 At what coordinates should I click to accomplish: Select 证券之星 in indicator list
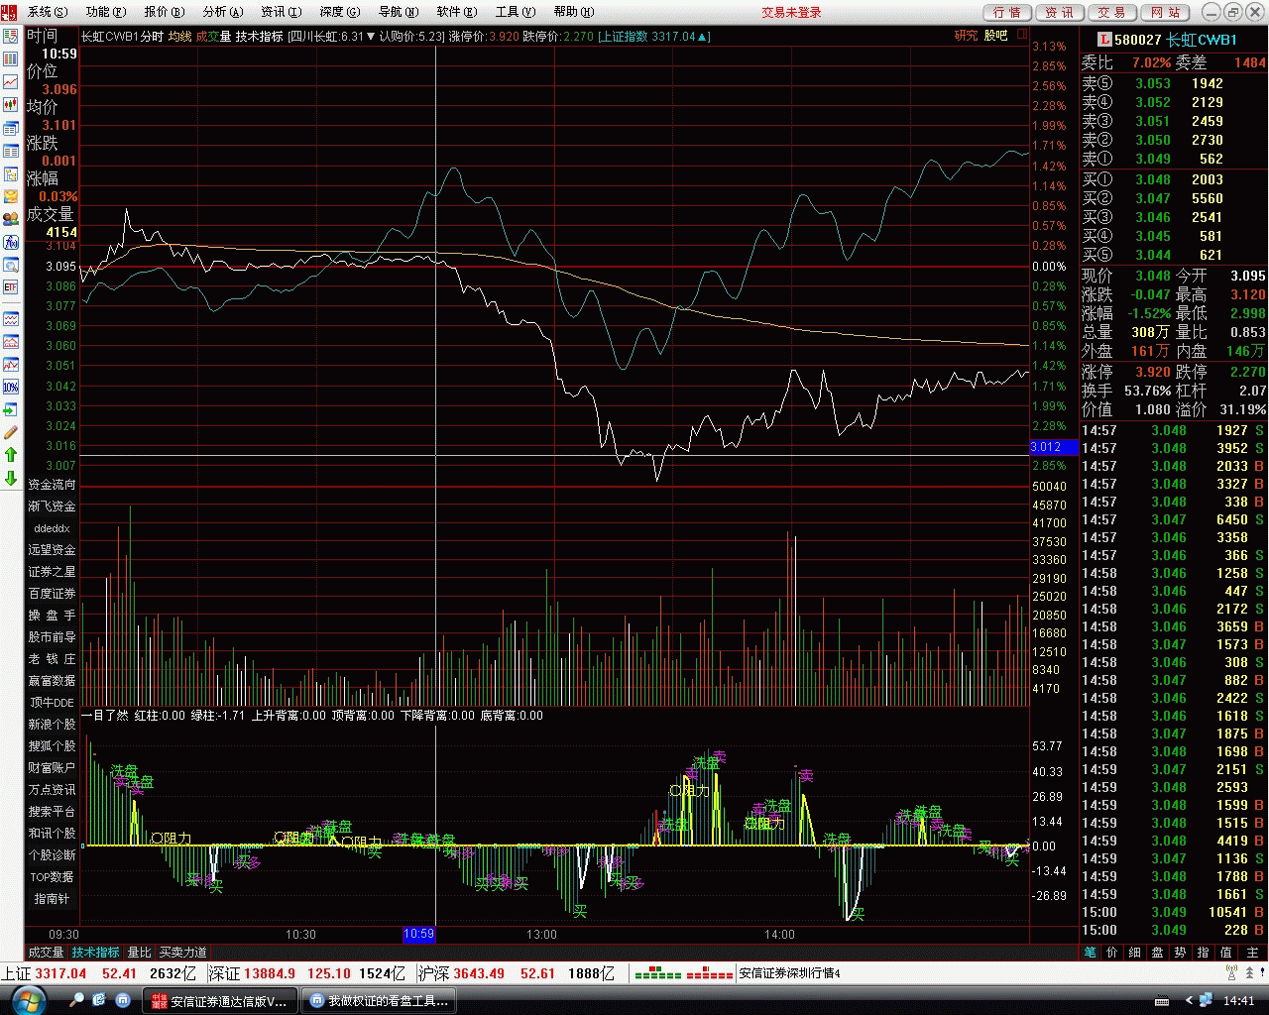coord(52,572)
